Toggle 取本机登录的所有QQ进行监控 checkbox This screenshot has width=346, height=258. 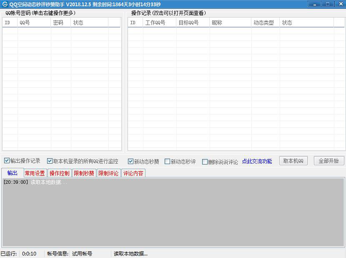[50, 161]
